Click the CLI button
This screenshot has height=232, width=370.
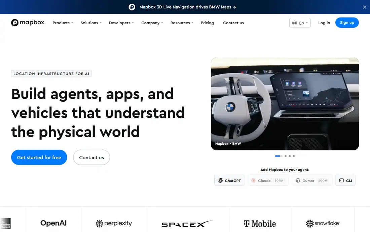click(345, 180)
